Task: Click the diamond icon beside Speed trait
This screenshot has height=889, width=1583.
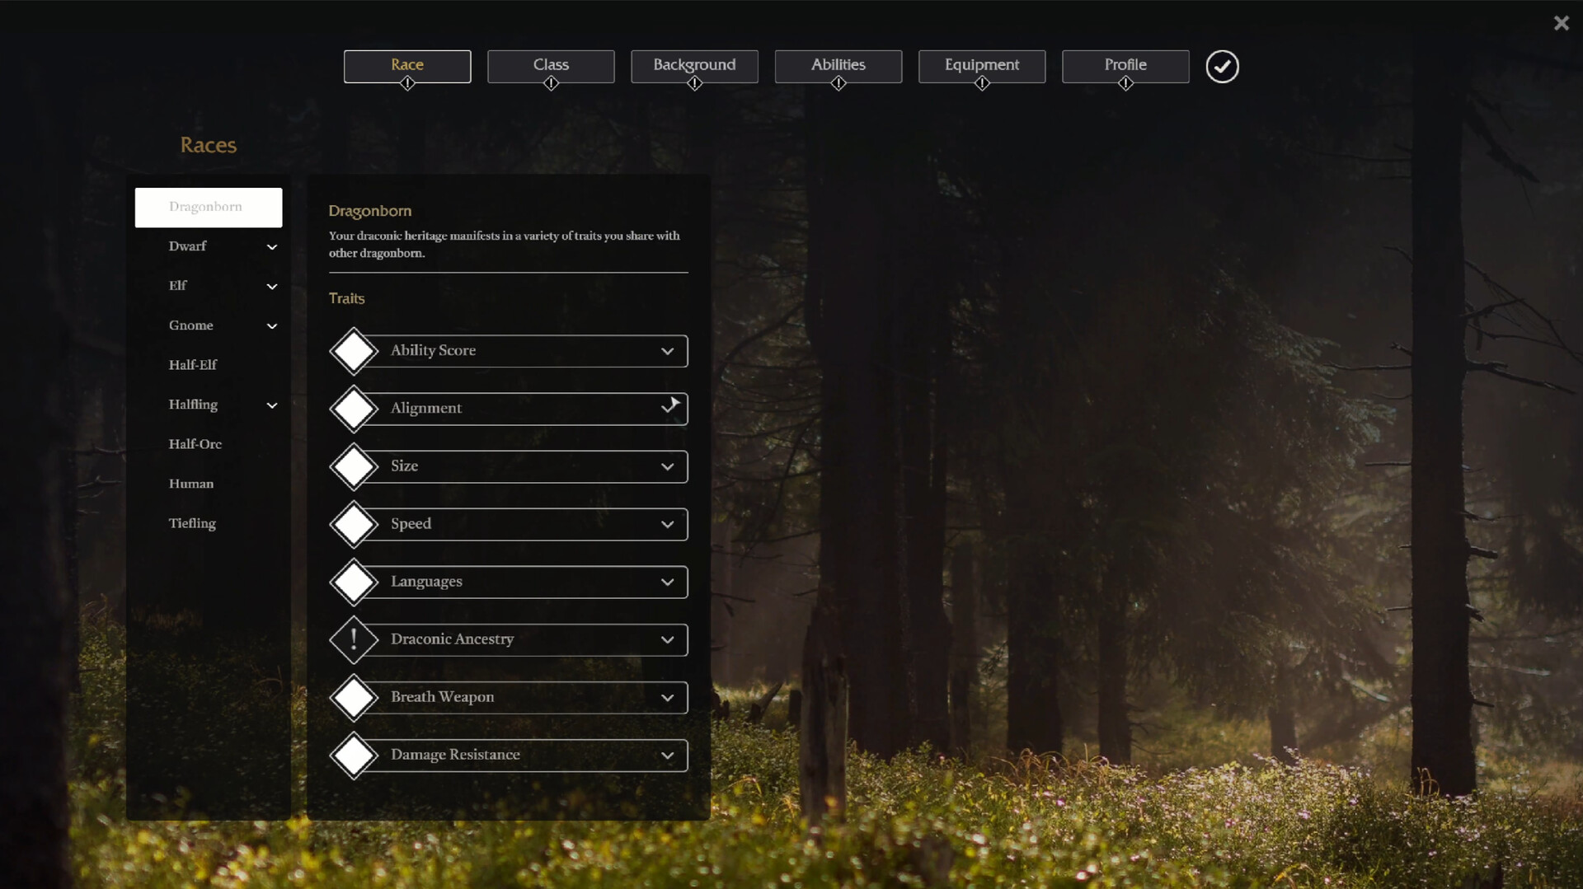Action: [354, 524]
